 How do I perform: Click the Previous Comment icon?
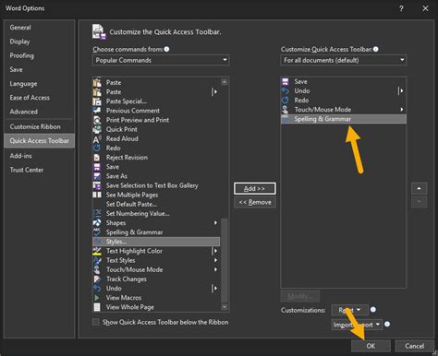[x=97, y=111]
